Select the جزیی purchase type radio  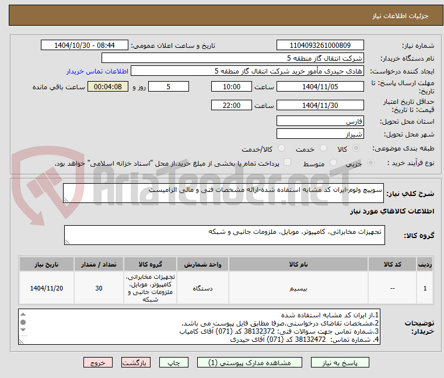370,163
